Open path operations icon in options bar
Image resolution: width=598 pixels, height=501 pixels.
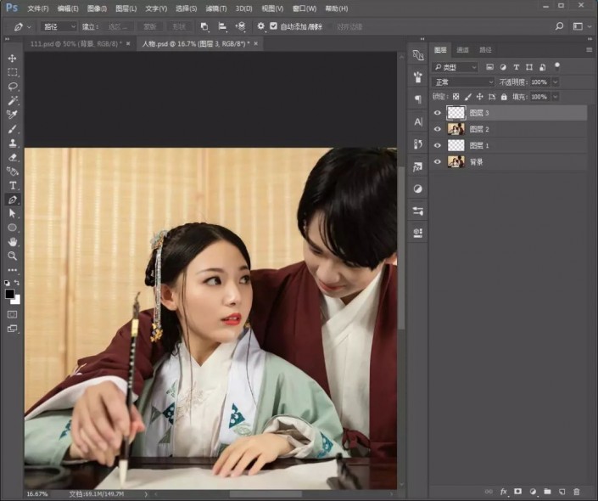click(x=204, y=26)
